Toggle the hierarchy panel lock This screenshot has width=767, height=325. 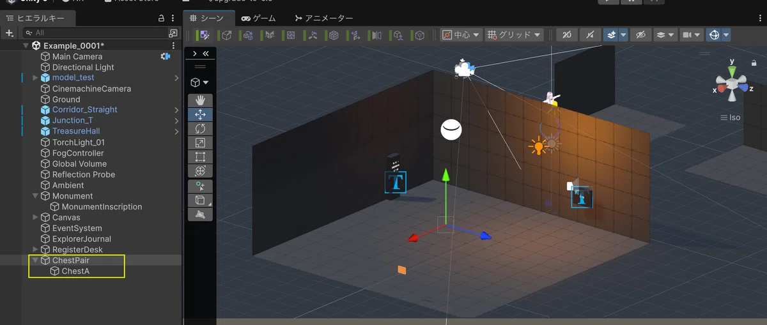click(x=162, y=18)
